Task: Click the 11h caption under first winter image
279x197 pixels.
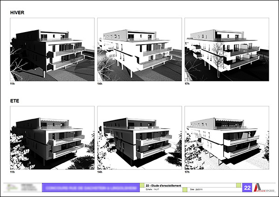Action: pos(12,84)
